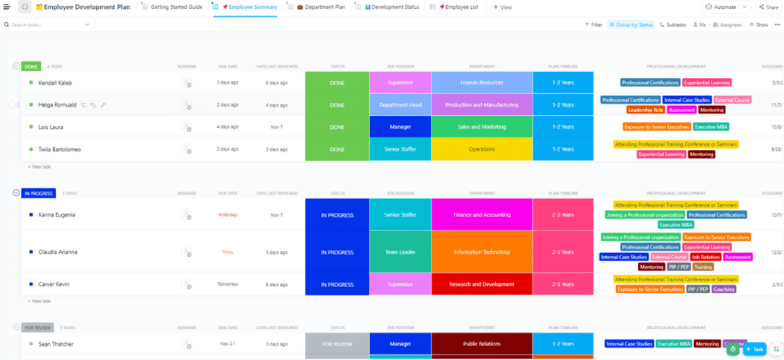Viewport: 784px width, 360px height.
Task: Select the Employee Summary tab
Action: 245,7
